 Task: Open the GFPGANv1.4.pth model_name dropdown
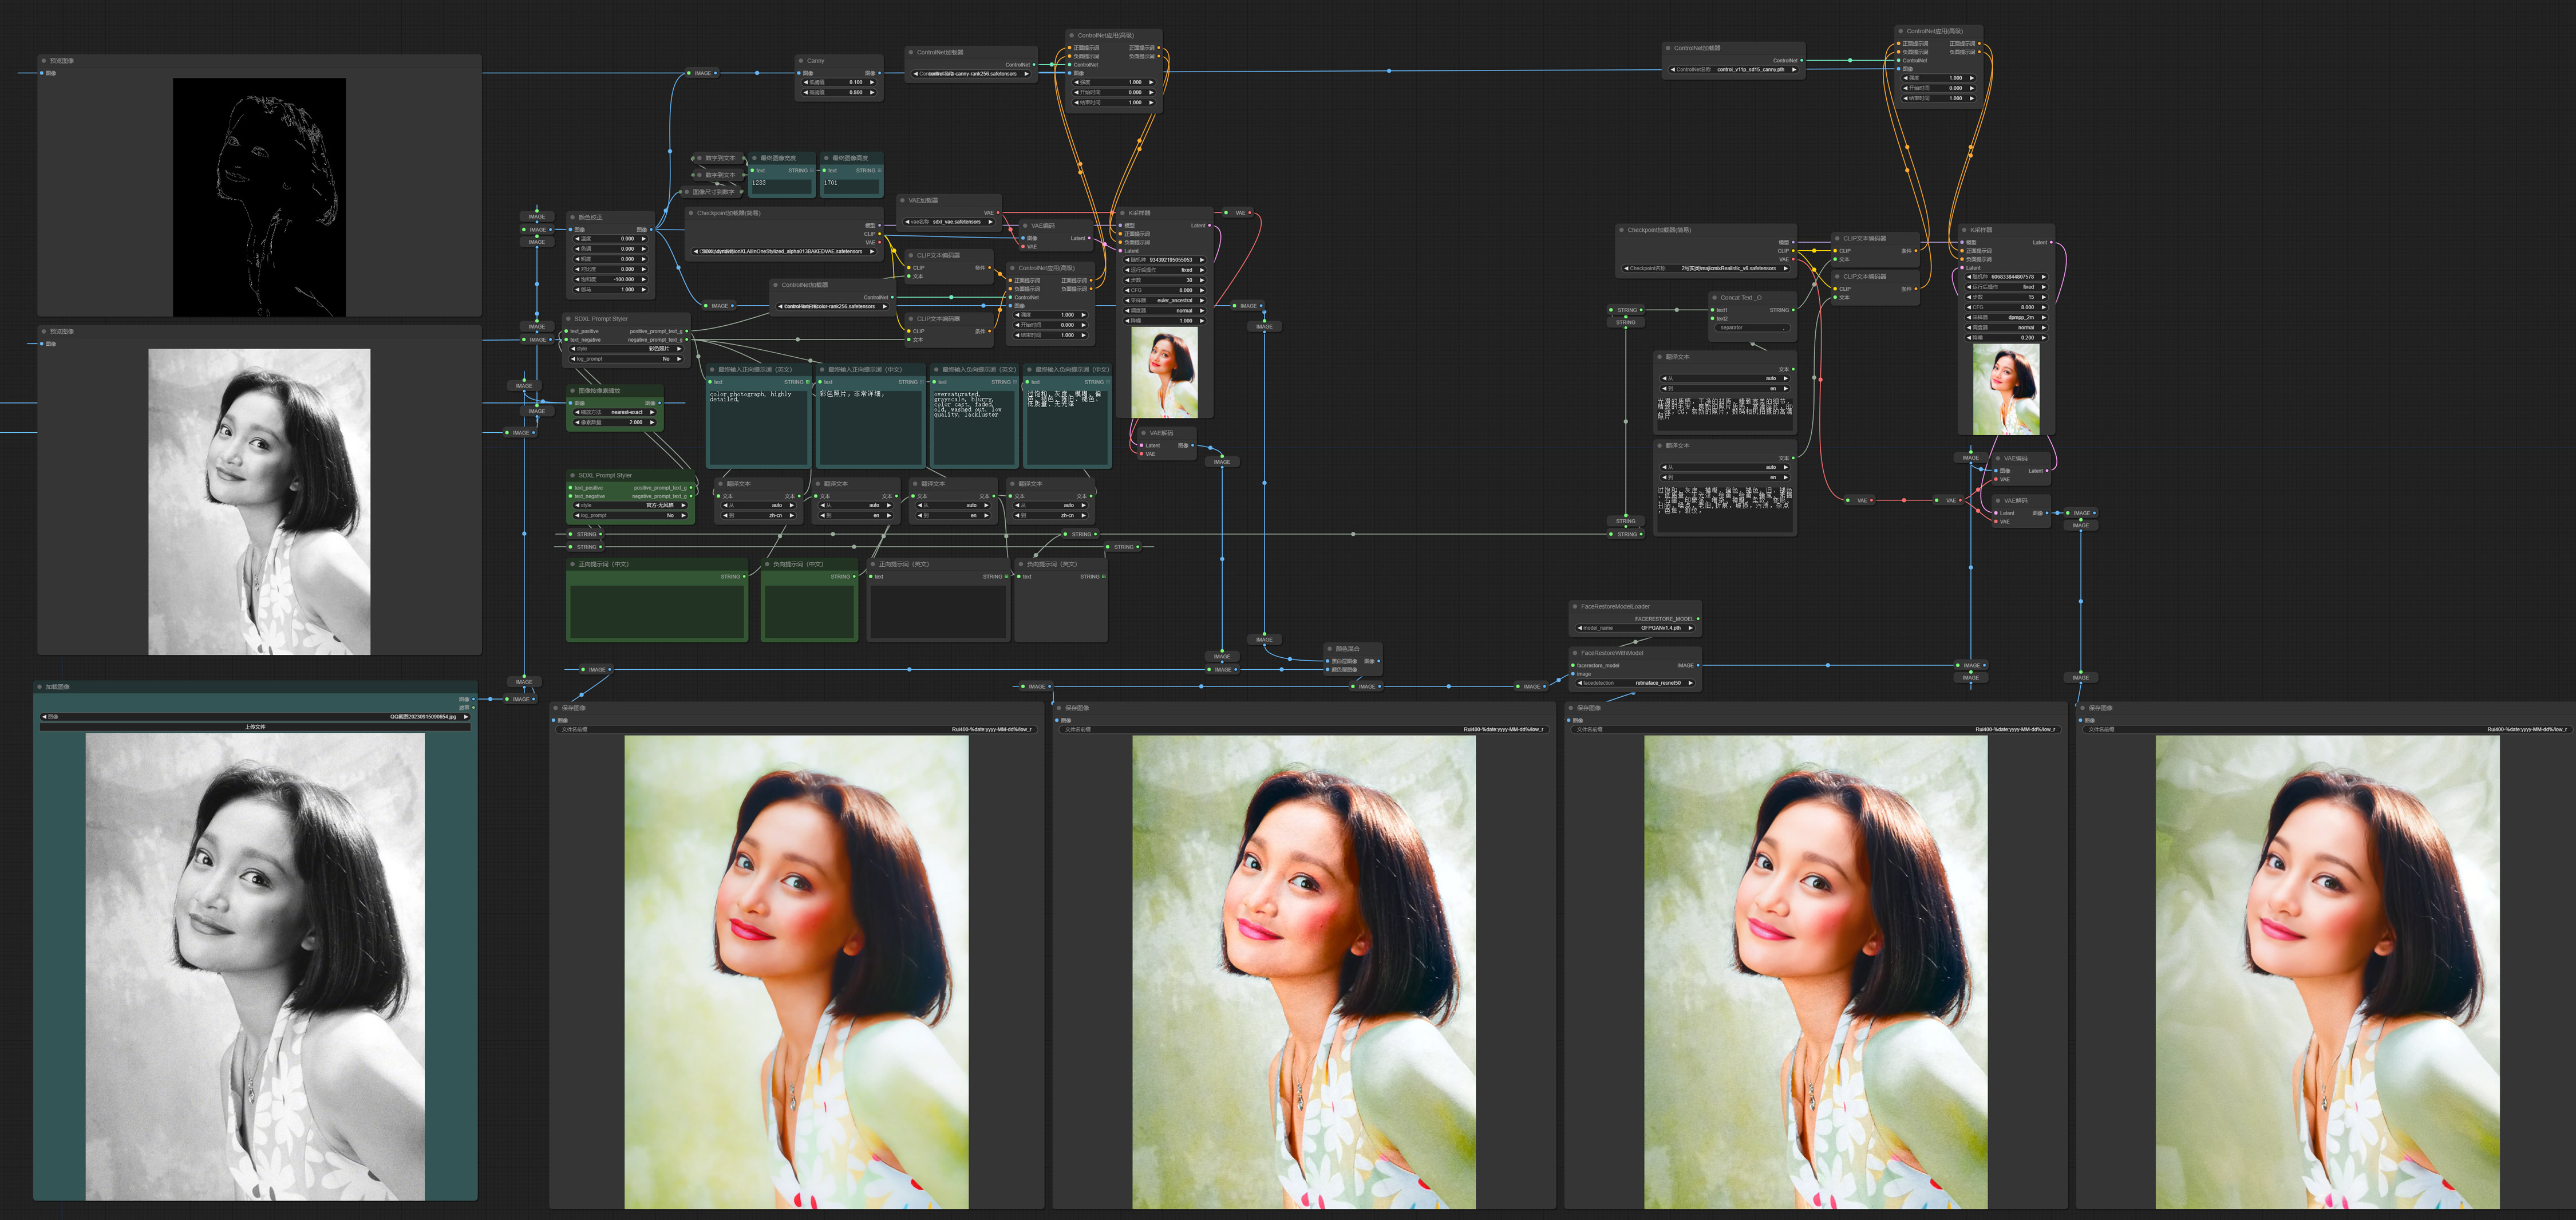(x=1636, y=628)
